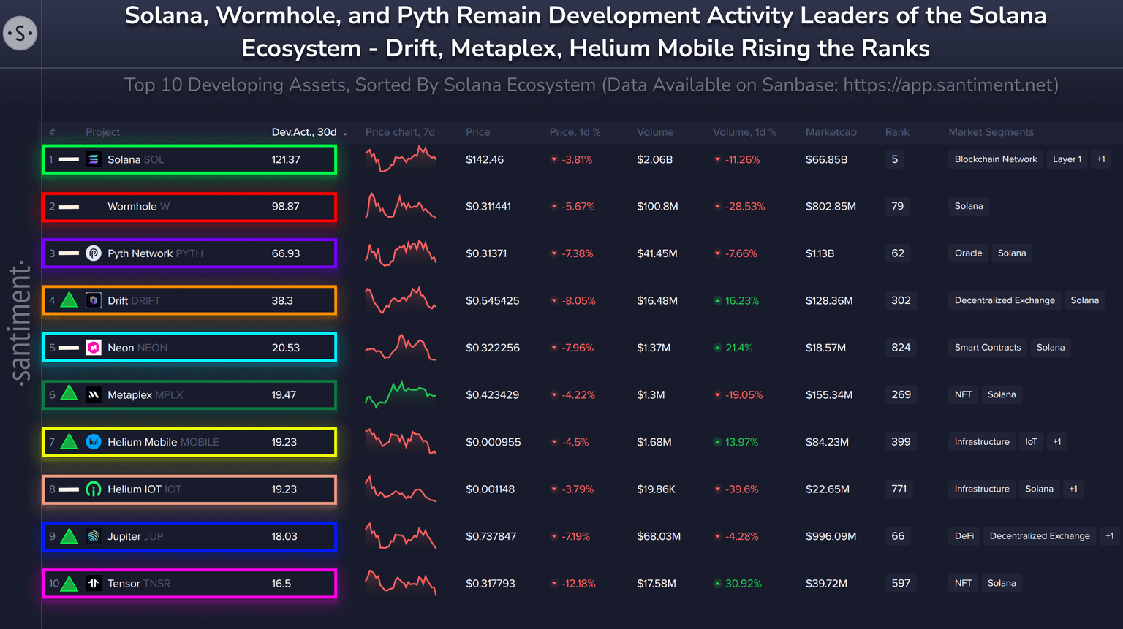Click the Drift project icon

94,300
